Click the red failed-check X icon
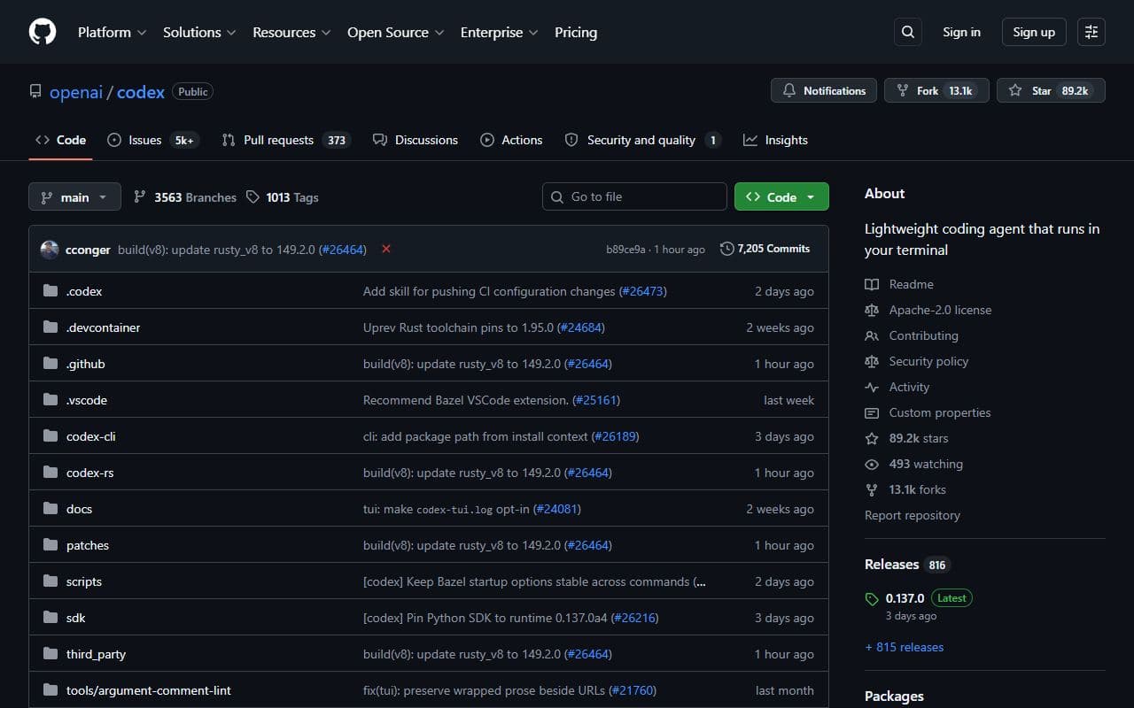Screen dimensions: 1134x708 point(386,249)
